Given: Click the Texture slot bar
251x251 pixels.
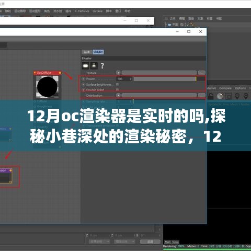Looking at the screenshot, I should click(x=159, y=73).
